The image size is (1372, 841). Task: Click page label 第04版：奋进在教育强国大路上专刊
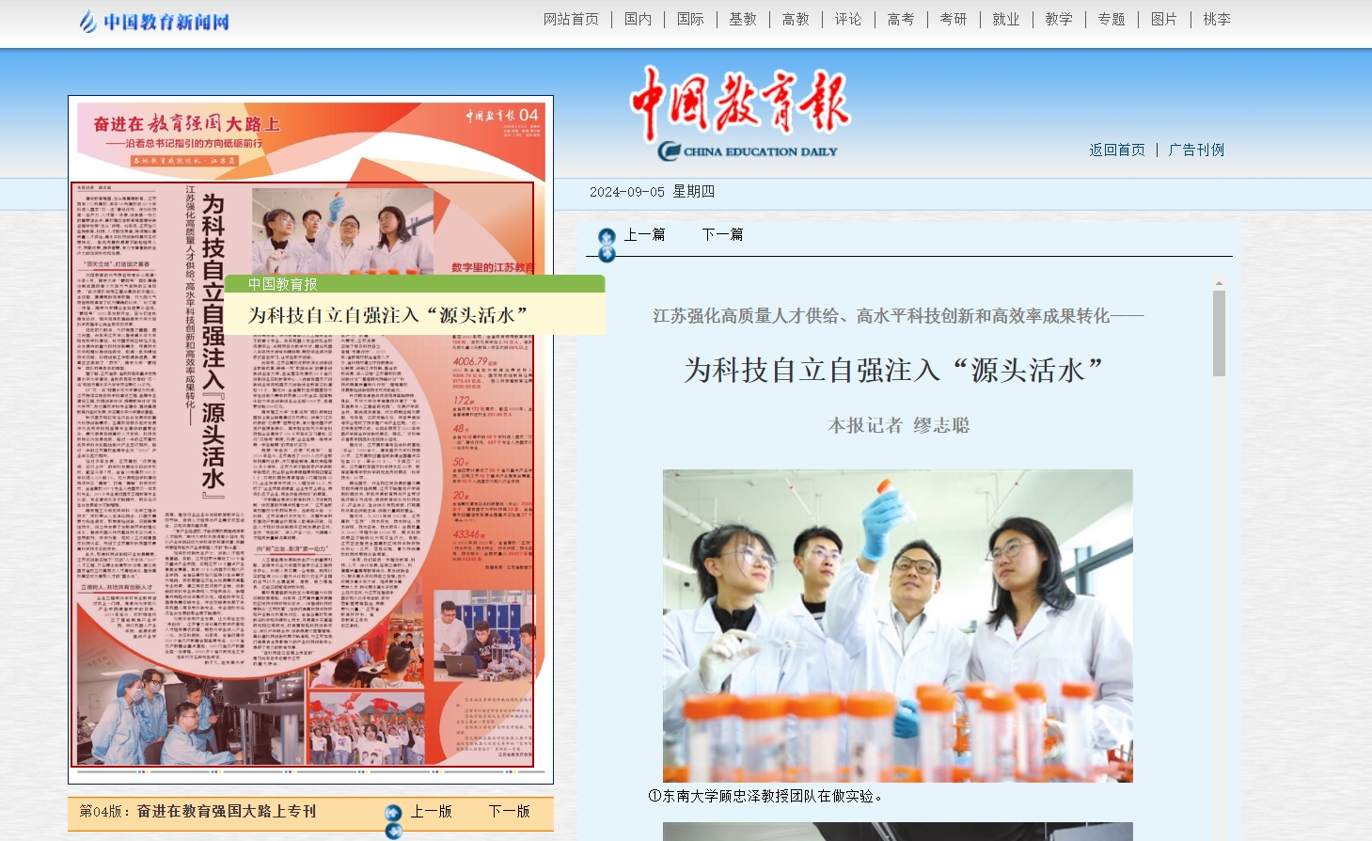pyautogui.click(x=197, y=811)
